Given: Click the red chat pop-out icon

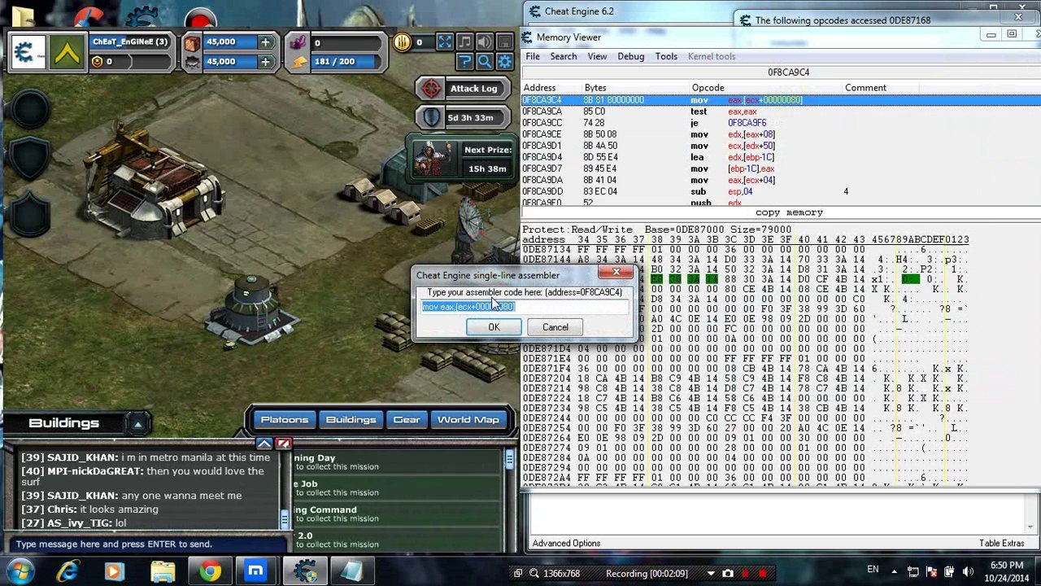Looking at the screenshot, I should pyautogui.click(x=283, y=444).
